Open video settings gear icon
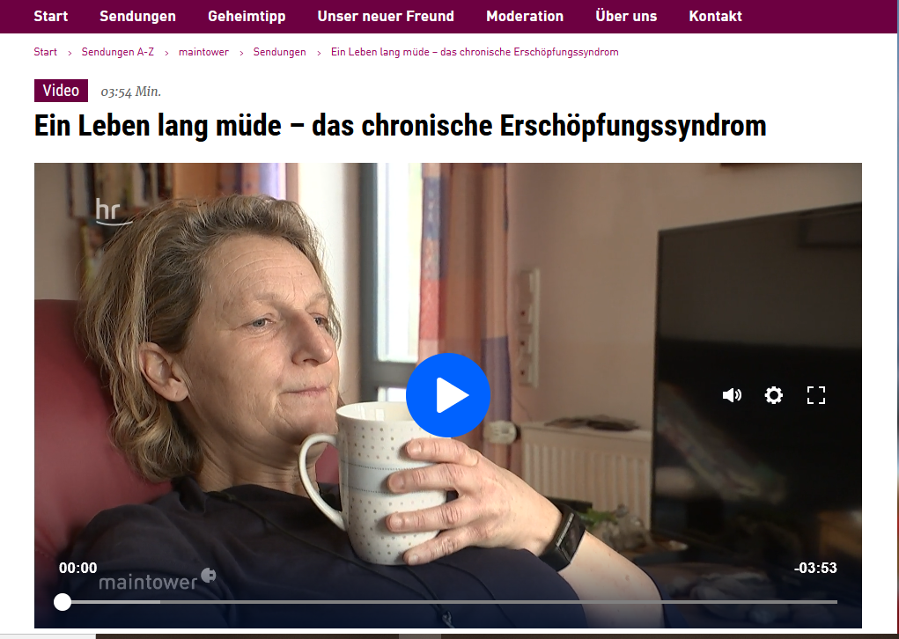 tap(773, 395)
